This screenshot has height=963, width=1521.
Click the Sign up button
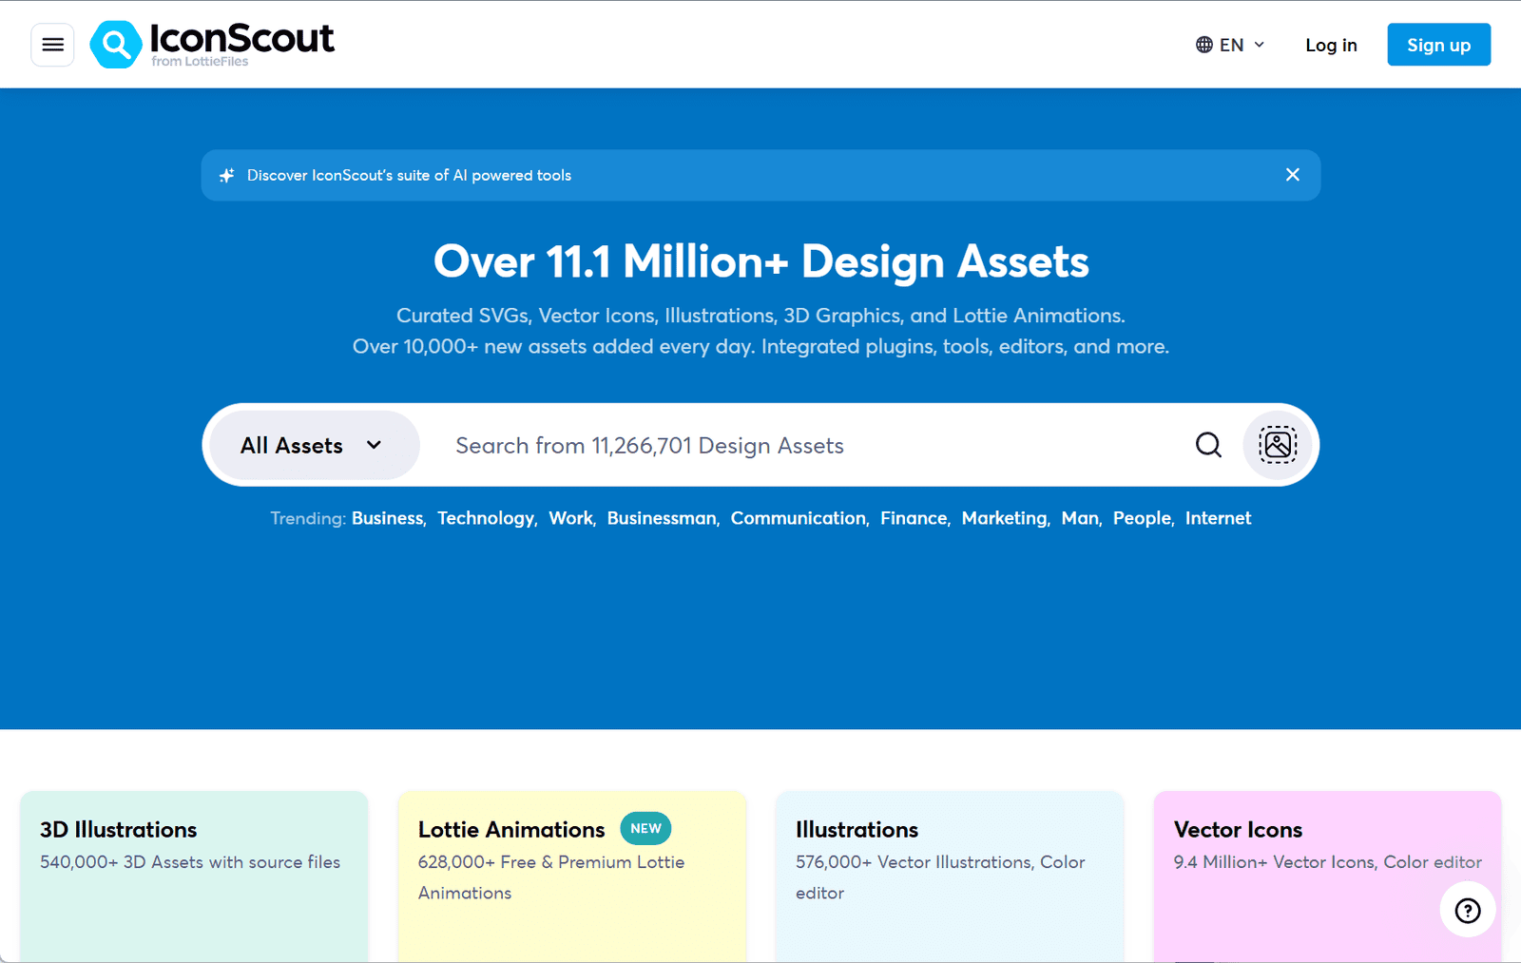click(x=1438, y=44)
